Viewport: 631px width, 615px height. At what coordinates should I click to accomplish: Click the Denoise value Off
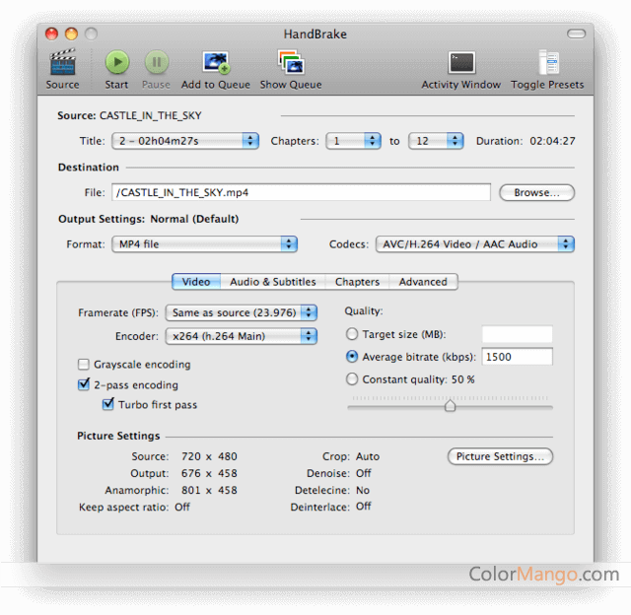click(364, 473)
